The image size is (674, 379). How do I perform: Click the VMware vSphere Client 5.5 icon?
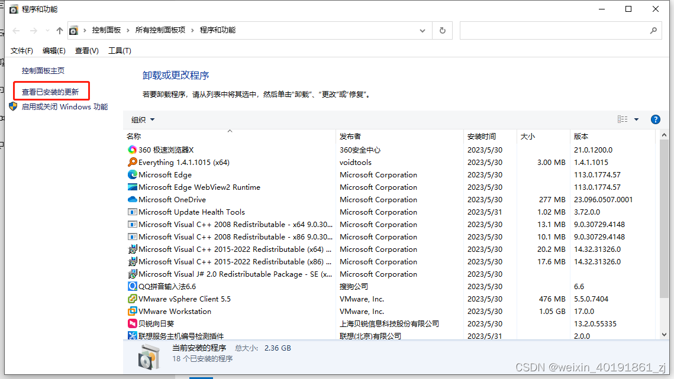tap(133, 299)
